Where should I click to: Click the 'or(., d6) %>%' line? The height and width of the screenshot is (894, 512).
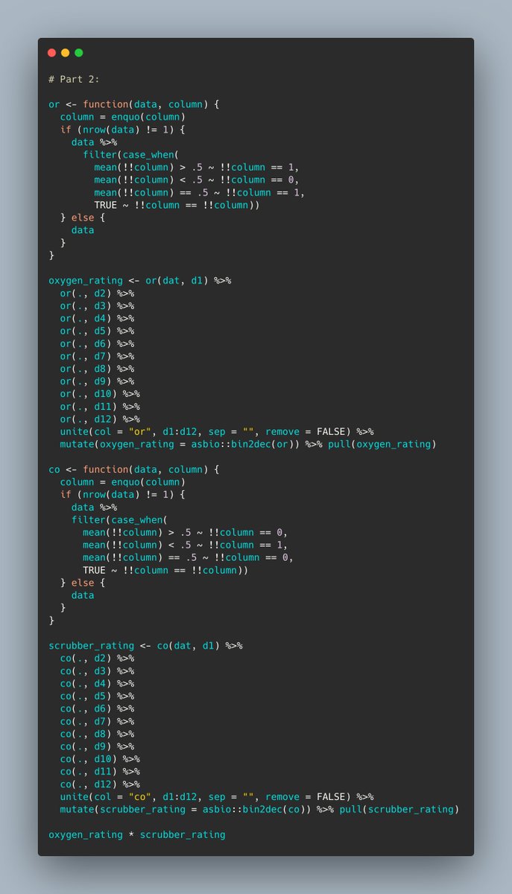pyautogui.click(x=97, y=343)
